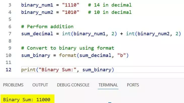Select the DEBUG CONSOLE tab
Viewport: 184px width, 103px height.
[73, 85]
